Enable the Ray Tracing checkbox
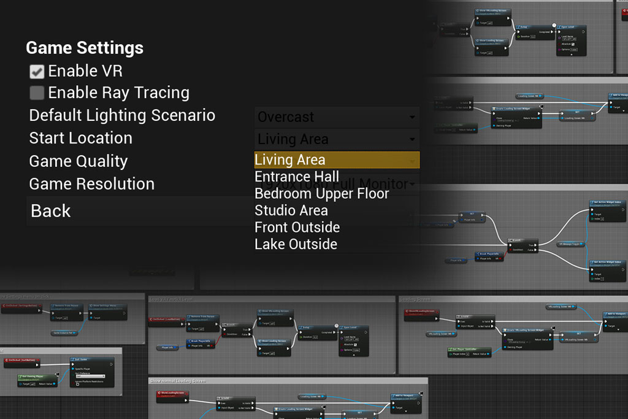This screenshot has width=628, height=419. [x=37, y=93]
